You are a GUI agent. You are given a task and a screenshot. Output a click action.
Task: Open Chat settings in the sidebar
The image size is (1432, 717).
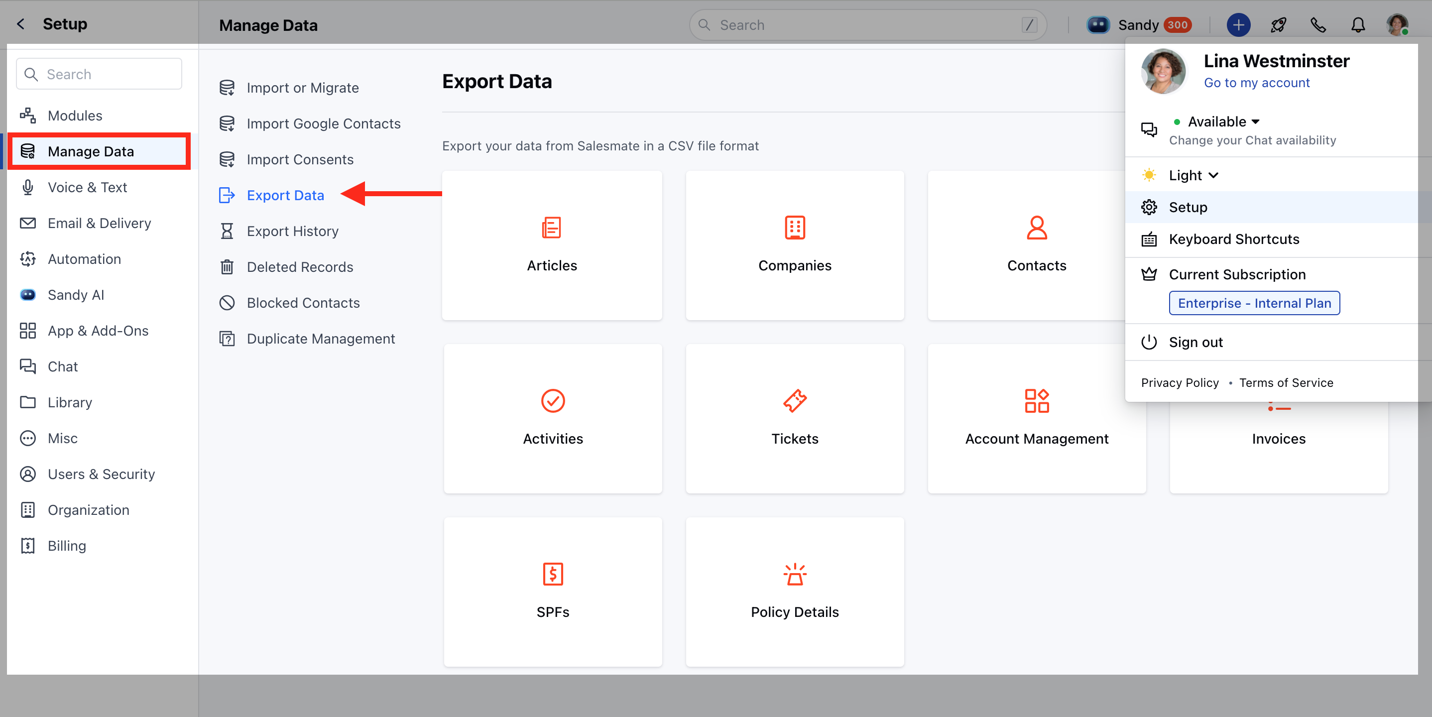coord(99,366)
